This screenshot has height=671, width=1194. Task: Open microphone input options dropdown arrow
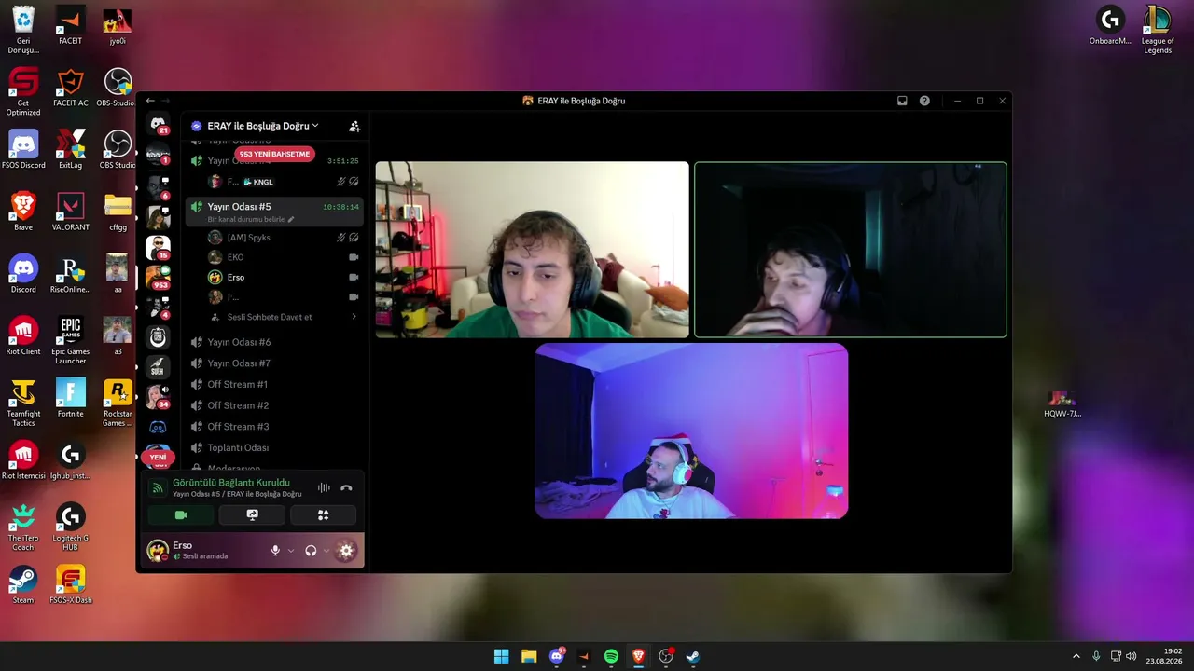tap(291, 551)
